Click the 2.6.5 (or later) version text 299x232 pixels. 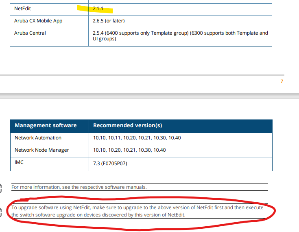tap(109, 21)
